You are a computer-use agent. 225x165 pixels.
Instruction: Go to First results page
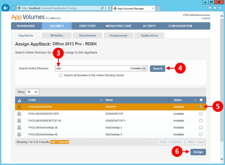click(x=163, y=142)
